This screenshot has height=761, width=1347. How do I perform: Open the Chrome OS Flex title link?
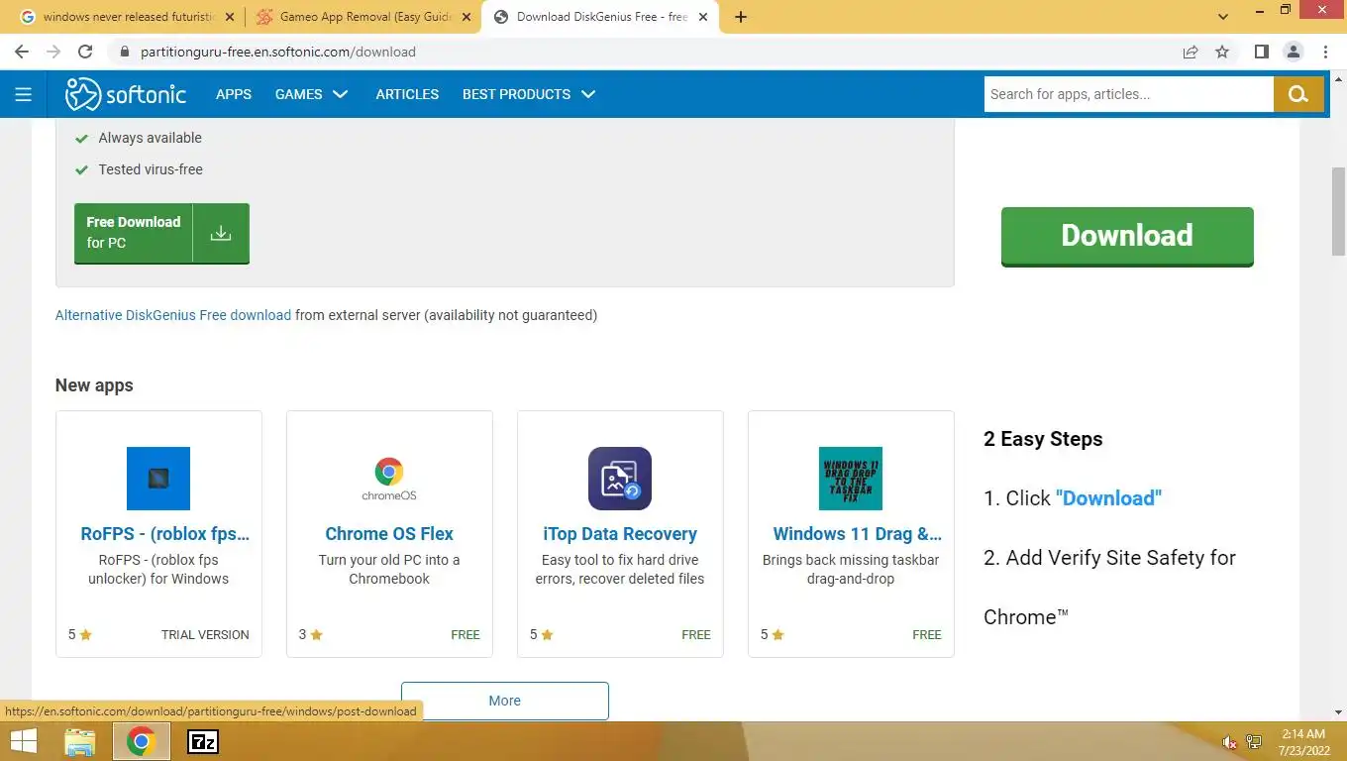389,533
